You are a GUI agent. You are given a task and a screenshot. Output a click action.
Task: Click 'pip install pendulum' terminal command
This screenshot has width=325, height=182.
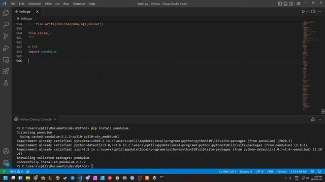pyautogui.click(x=110, y=128)
